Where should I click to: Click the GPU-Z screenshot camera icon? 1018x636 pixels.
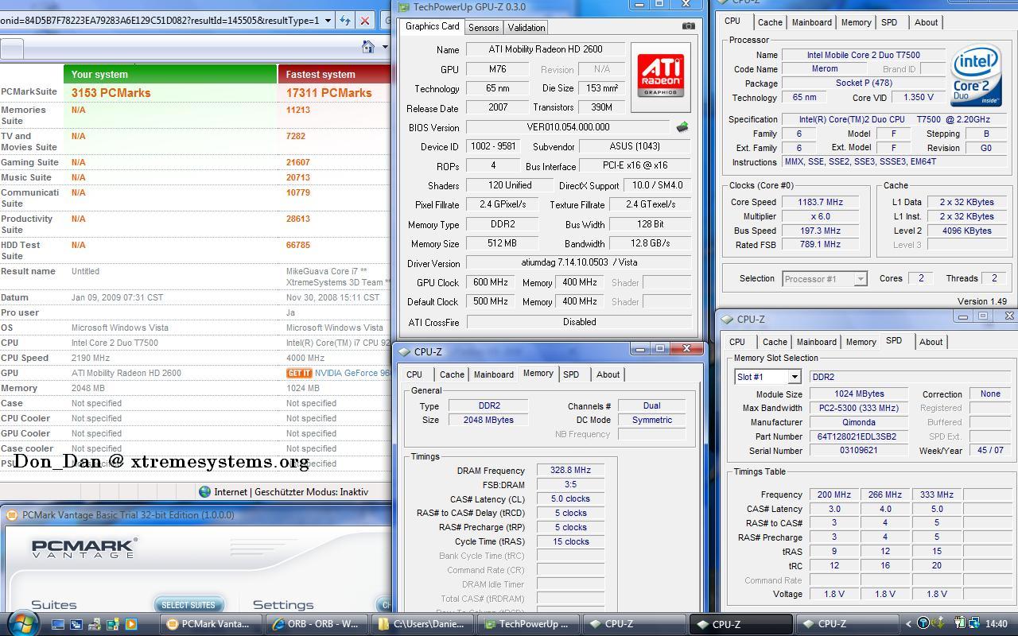[688, 26]
